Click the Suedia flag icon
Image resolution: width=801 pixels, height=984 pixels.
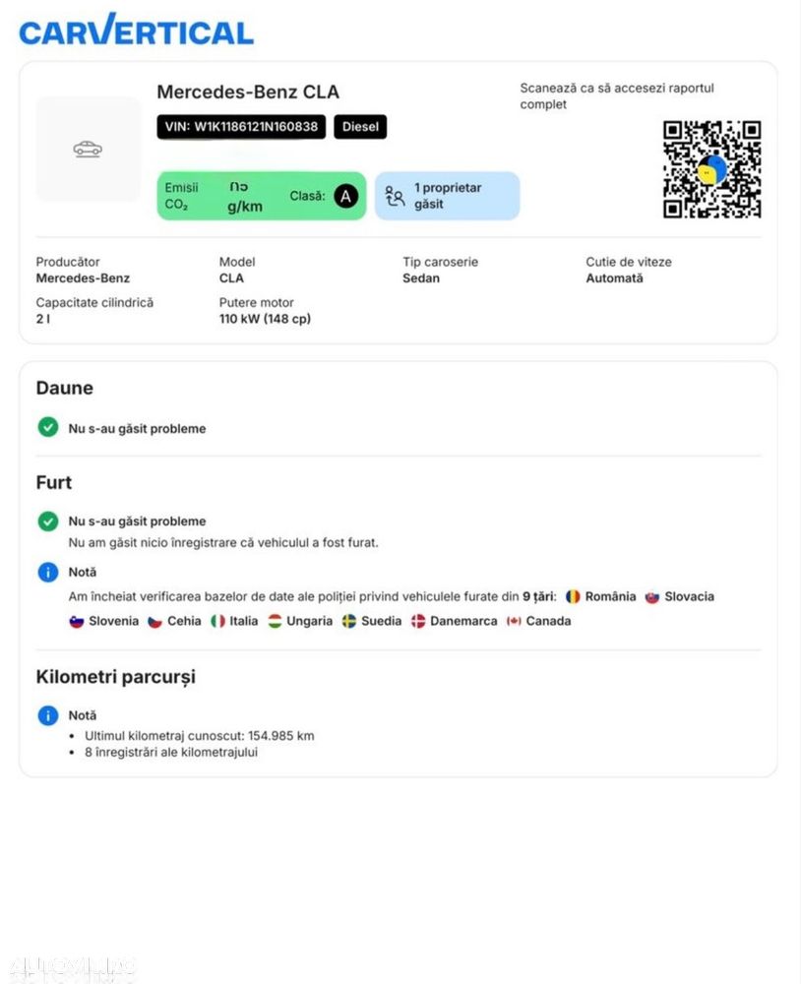[x=349, y=621]
